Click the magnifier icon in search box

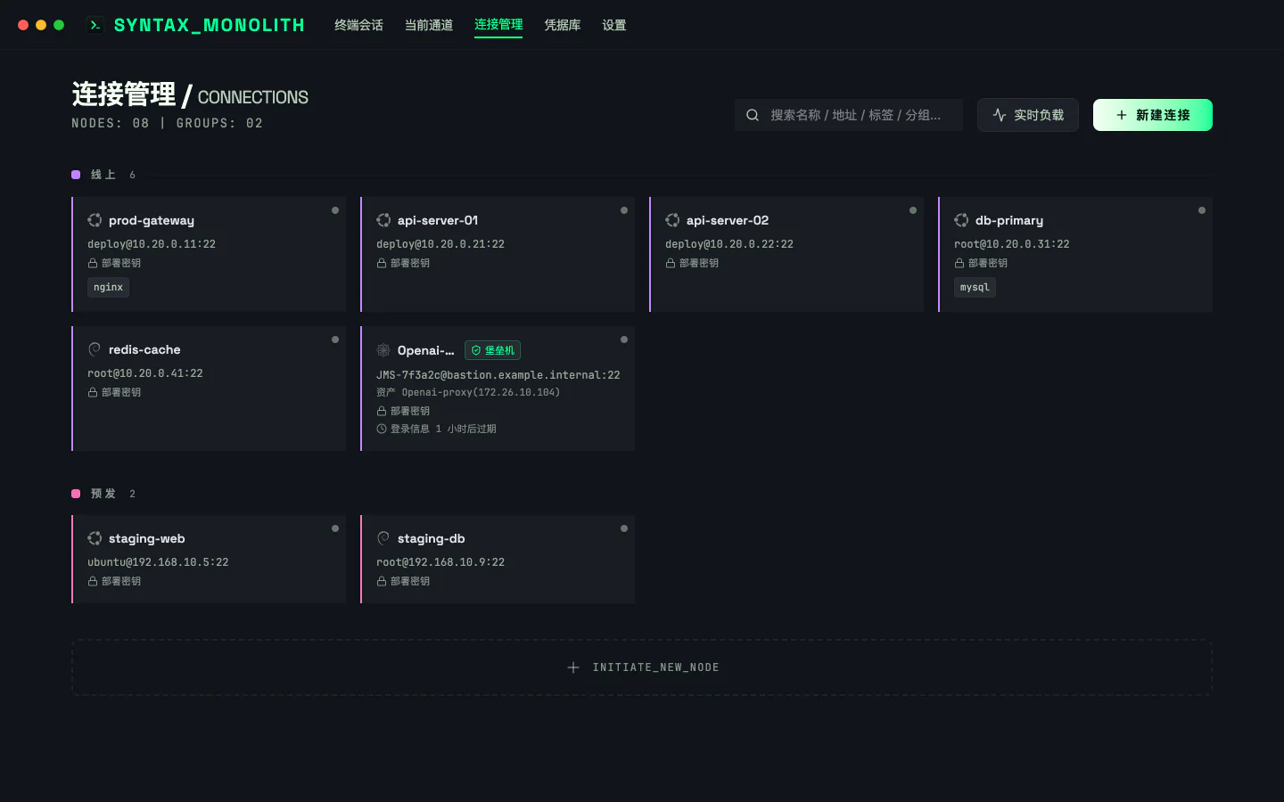[x=753, y=115]
